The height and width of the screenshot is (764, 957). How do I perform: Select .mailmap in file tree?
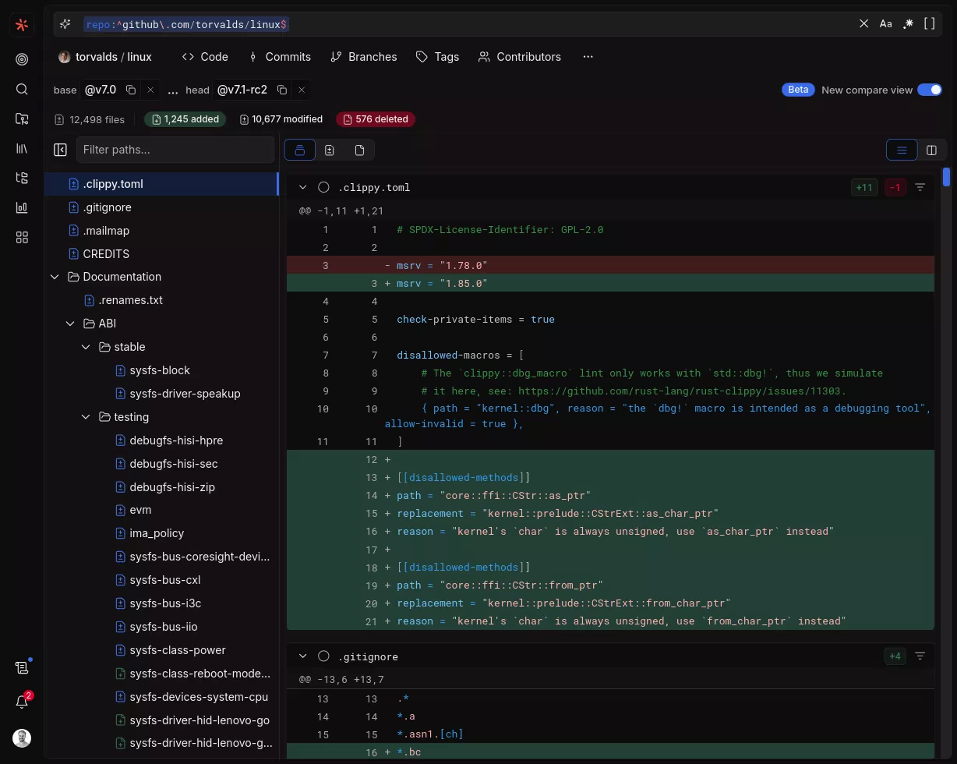tap(161, 231)
